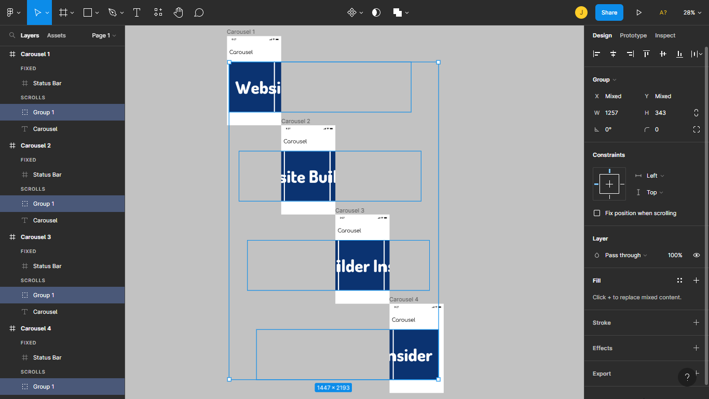The width and height of the screenshot is (709, 399).
Task: Open the Resources tool in toolbar
Action: 158,12
